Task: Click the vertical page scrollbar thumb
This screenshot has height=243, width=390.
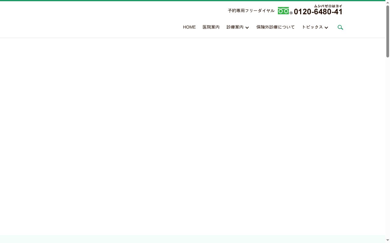Action: click(x=388, y=31)
